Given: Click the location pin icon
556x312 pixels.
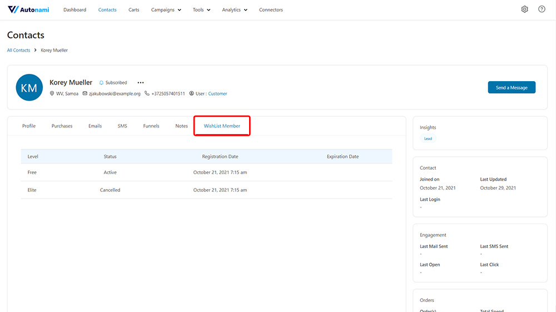Looking at the screenshot, I should [x=52, y=93].
